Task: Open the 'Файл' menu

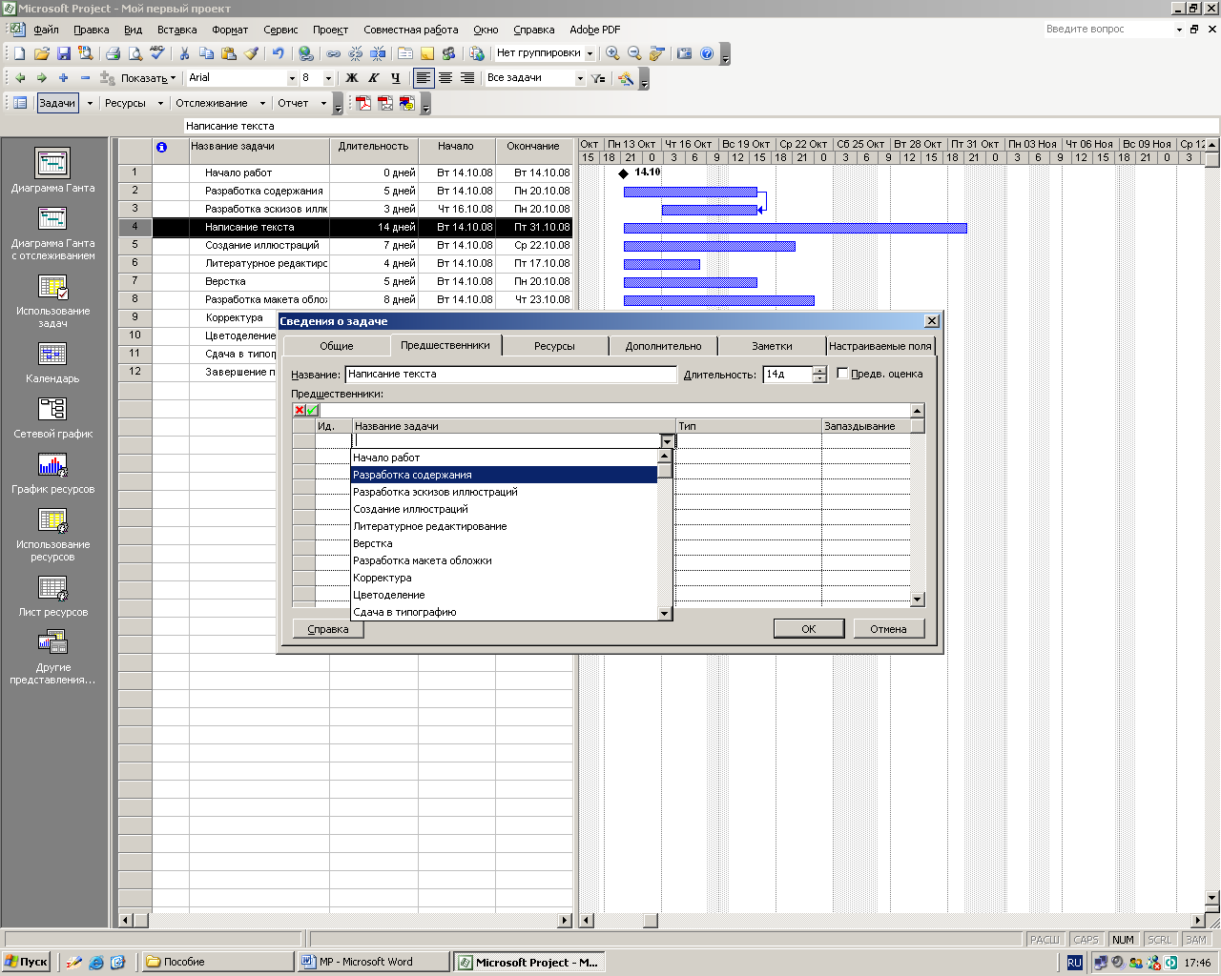Action: tap(46, 30)
